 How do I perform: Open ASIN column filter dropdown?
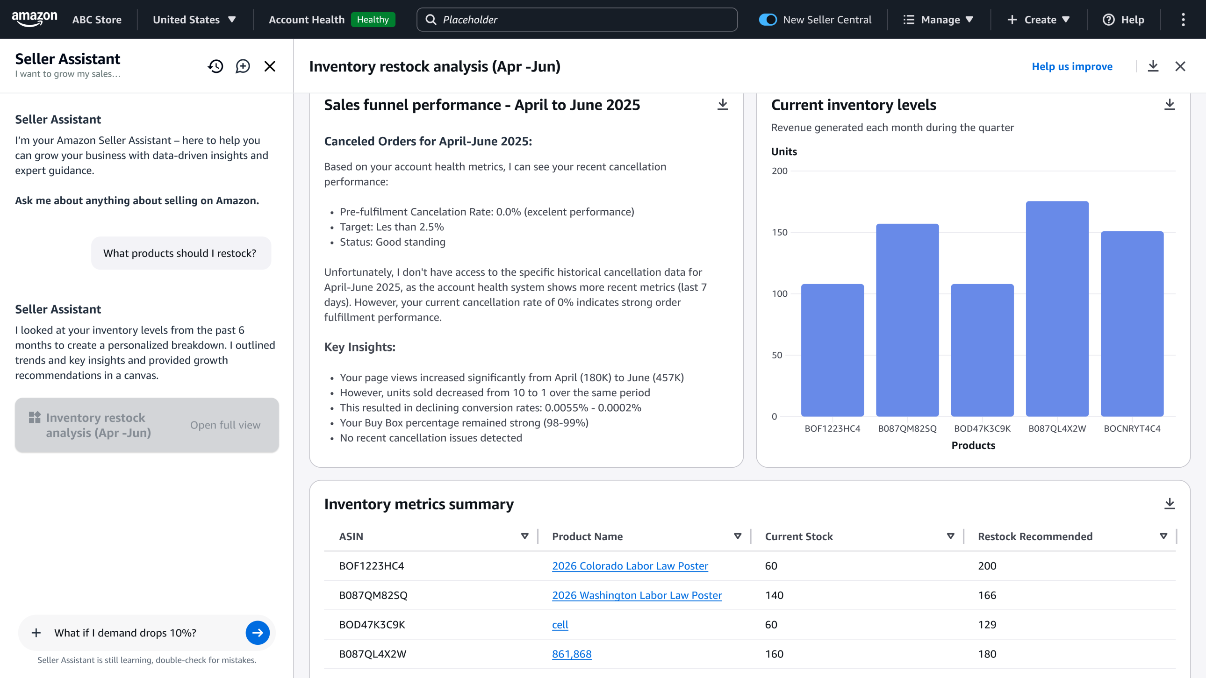(524, 536)
